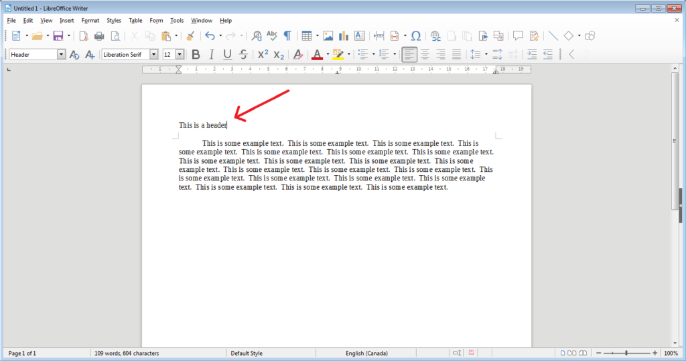Click the Insert Comment icon
686x361 pixels.
click(x=517, y=35)
